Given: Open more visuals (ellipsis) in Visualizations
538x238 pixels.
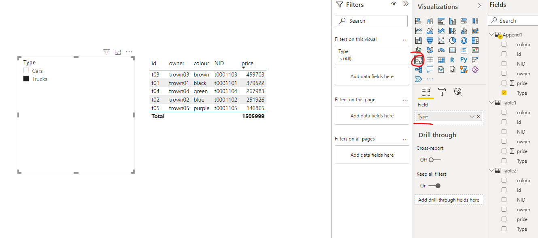Looking at the screenshot, I should coord(430,79).
